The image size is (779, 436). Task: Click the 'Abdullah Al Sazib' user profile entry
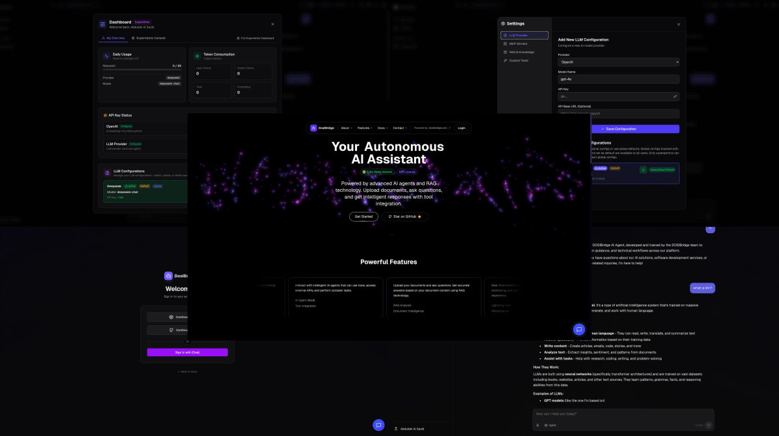point(409,428)
